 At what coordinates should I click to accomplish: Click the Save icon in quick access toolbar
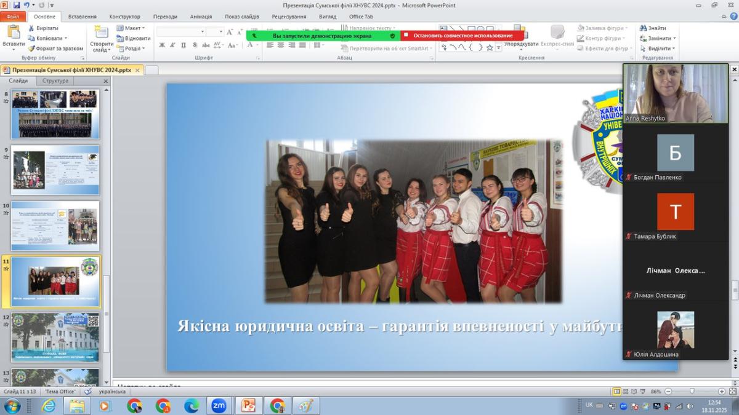(x=17, y=5)
